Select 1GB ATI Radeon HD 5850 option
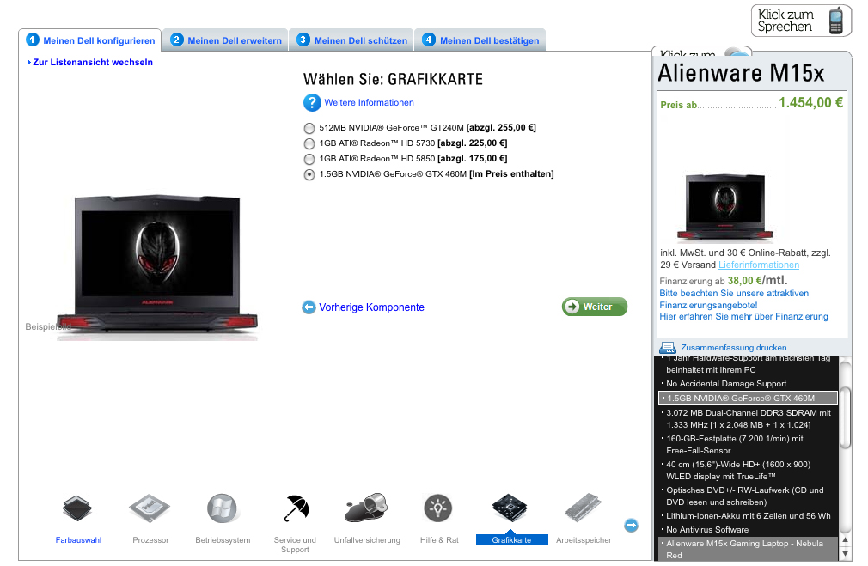868x566 pixels. 309,160
